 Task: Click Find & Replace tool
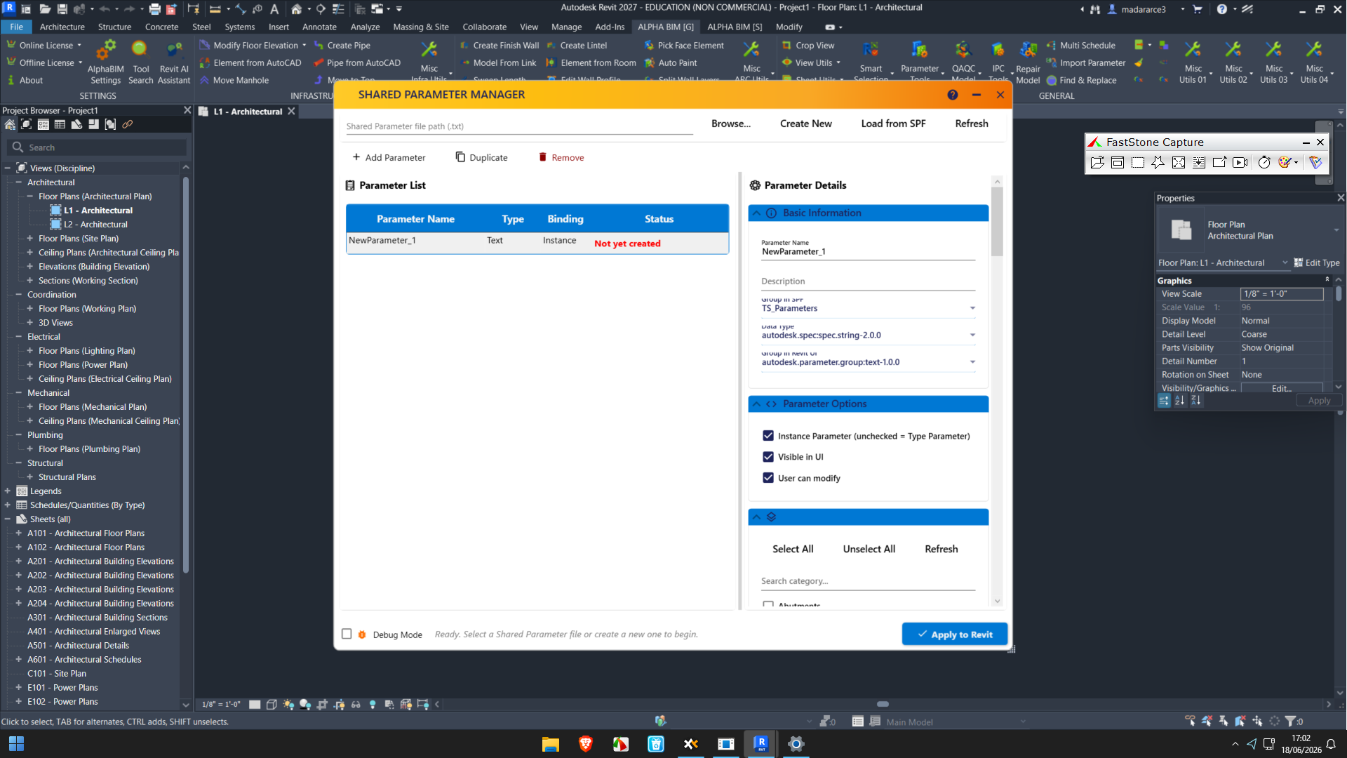click(x=1081, y=80)
